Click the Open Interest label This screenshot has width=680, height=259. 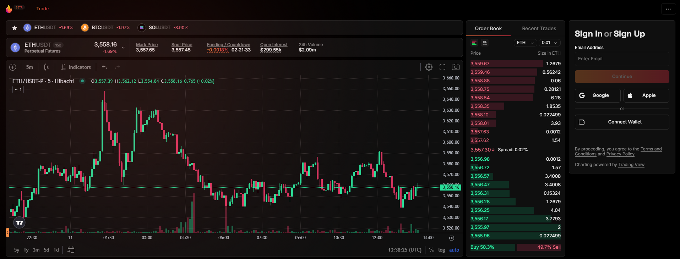tap(274, 45)
